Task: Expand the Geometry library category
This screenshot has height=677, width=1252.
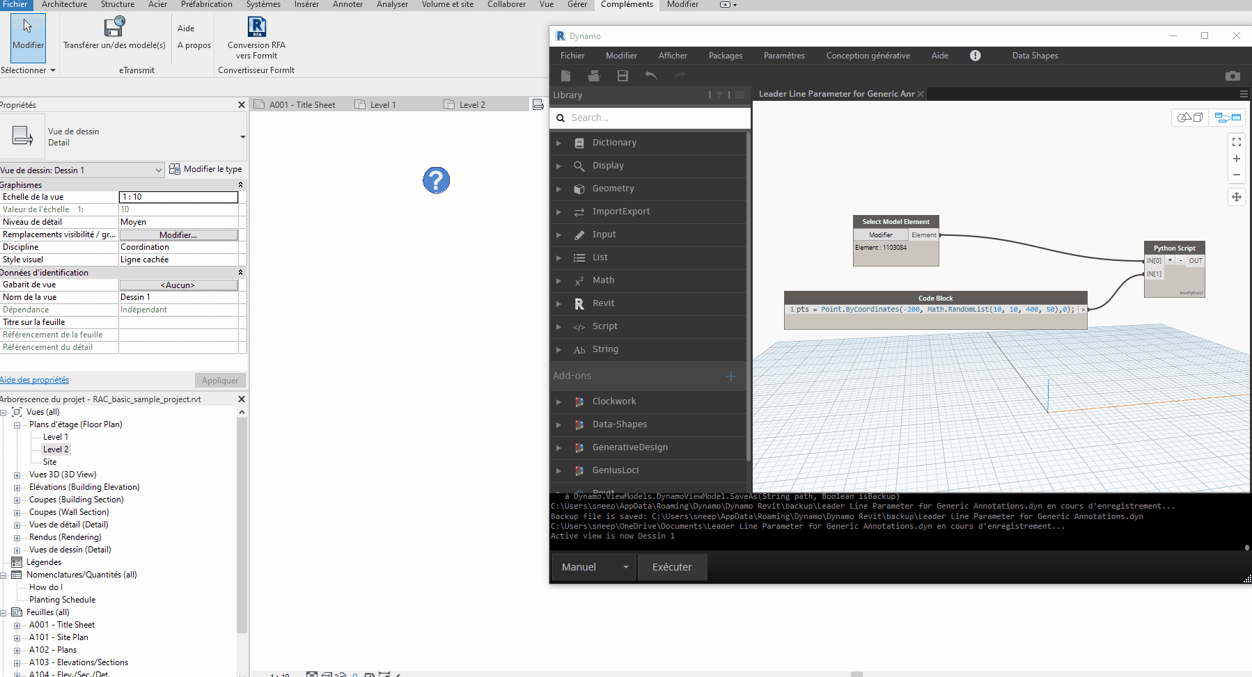Action: [558, 189]
